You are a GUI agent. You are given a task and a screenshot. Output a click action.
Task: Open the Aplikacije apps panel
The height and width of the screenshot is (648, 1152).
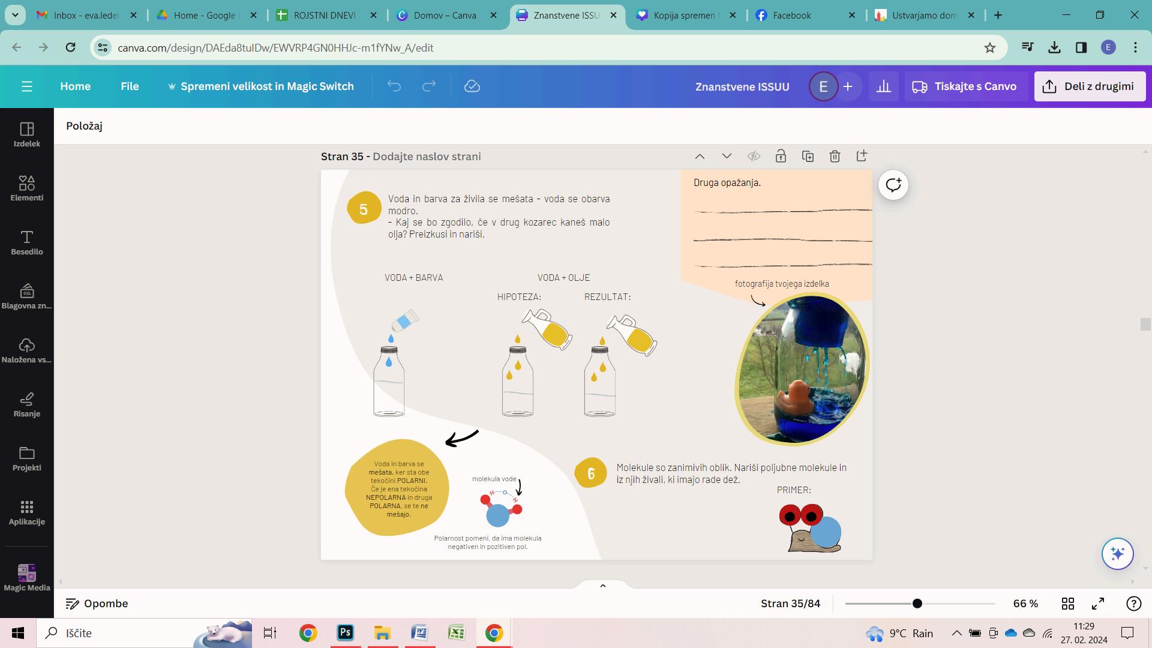(26, 512)
